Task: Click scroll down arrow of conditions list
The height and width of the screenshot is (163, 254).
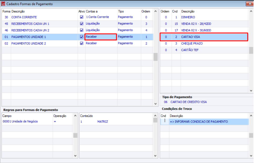Action: click(x=251, y=91)
